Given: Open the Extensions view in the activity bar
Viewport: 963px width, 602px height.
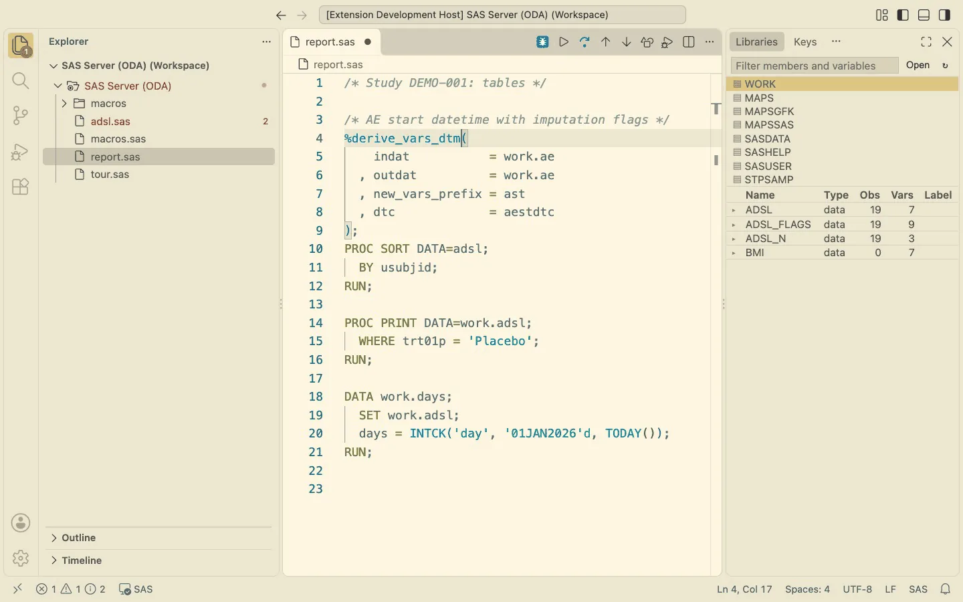Looking at the screenshot, I should pos(21,187).
